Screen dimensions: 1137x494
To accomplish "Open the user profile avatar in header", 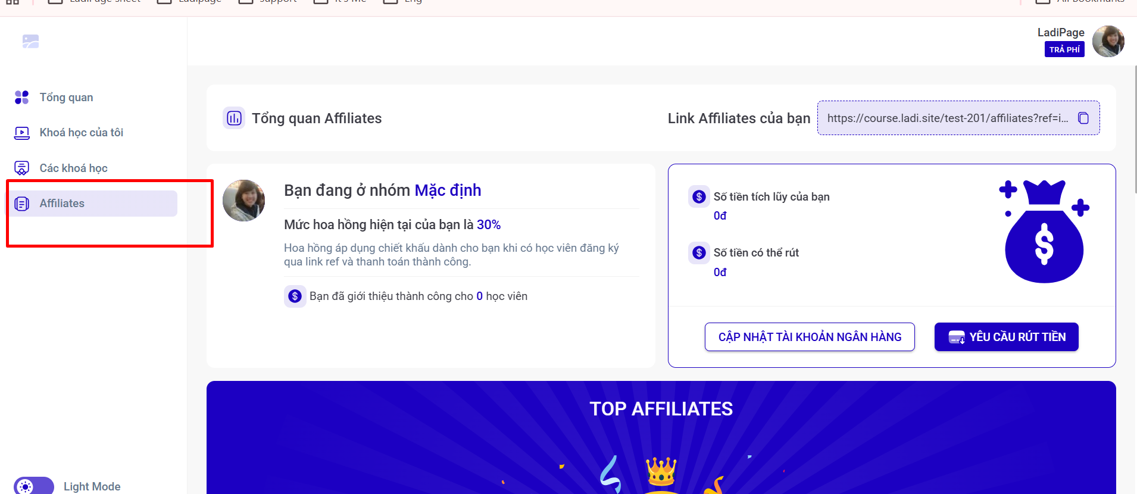I will (1108, 41).
